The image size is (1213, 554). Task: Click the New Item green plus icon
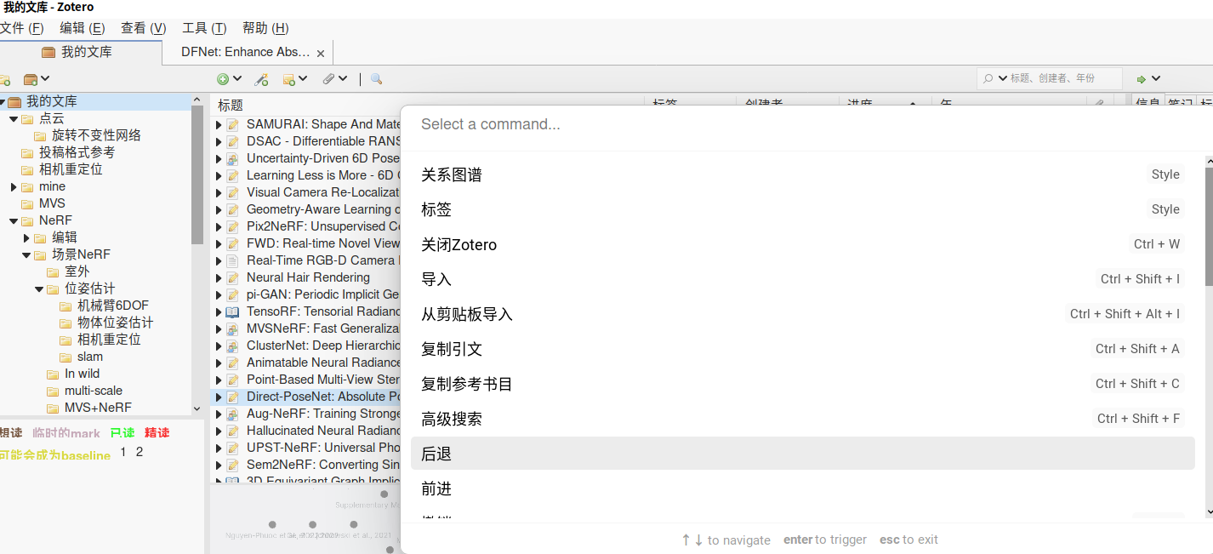[224, 77]
